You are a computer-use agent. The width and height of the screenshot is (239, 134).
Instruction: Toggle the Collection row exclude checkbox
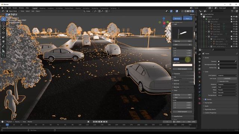[232, 17]
